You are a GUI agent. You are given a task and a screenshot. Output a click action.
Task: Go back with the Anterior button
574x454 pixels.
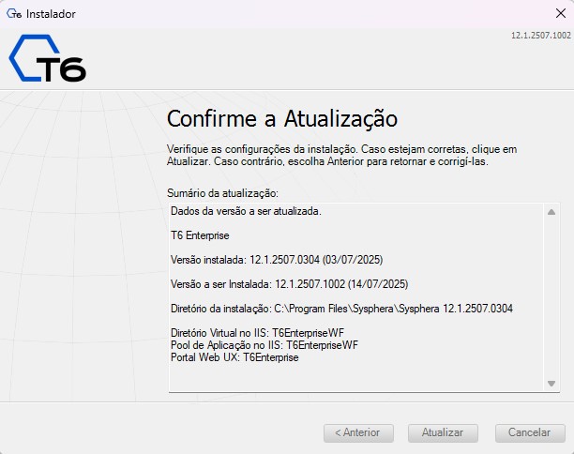[358, 433]
